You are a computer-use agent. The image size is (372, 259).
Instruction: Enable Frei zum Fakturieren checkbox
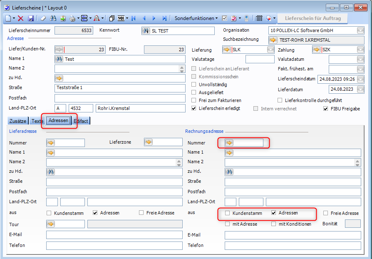click(x=194, y=100)
